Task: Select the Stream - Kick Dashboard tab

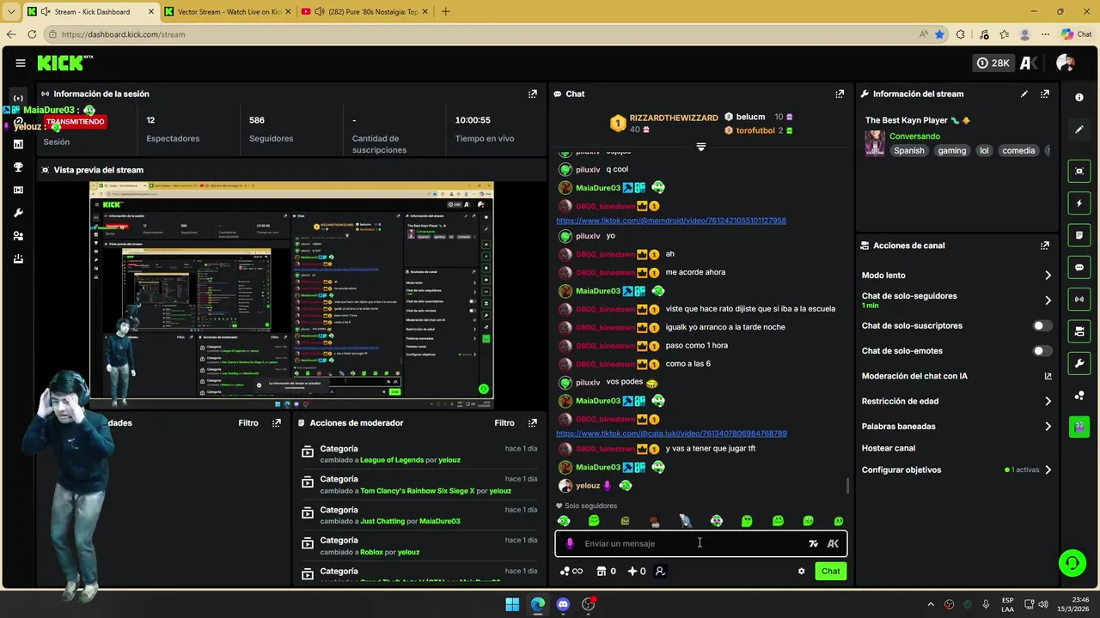Action: (90, 12)
